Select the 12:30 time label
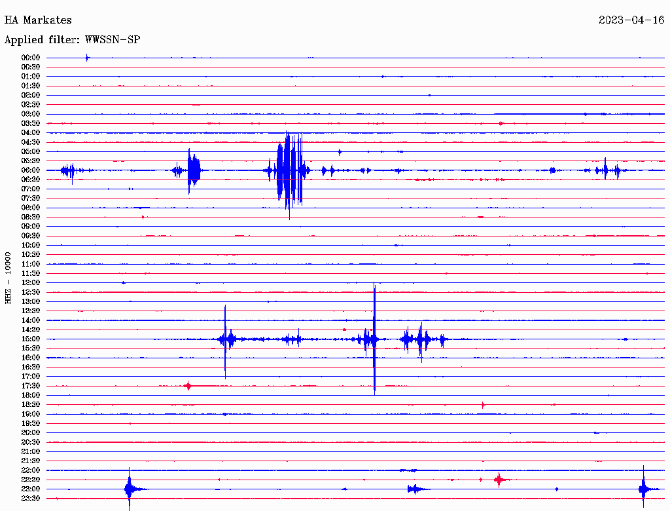 [x=31, y=292]
